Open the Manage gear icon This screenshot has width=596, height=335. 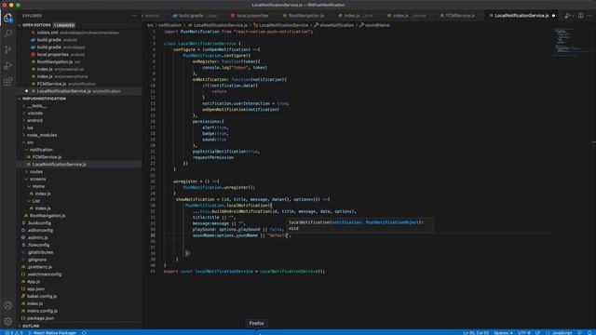(8, 321)
